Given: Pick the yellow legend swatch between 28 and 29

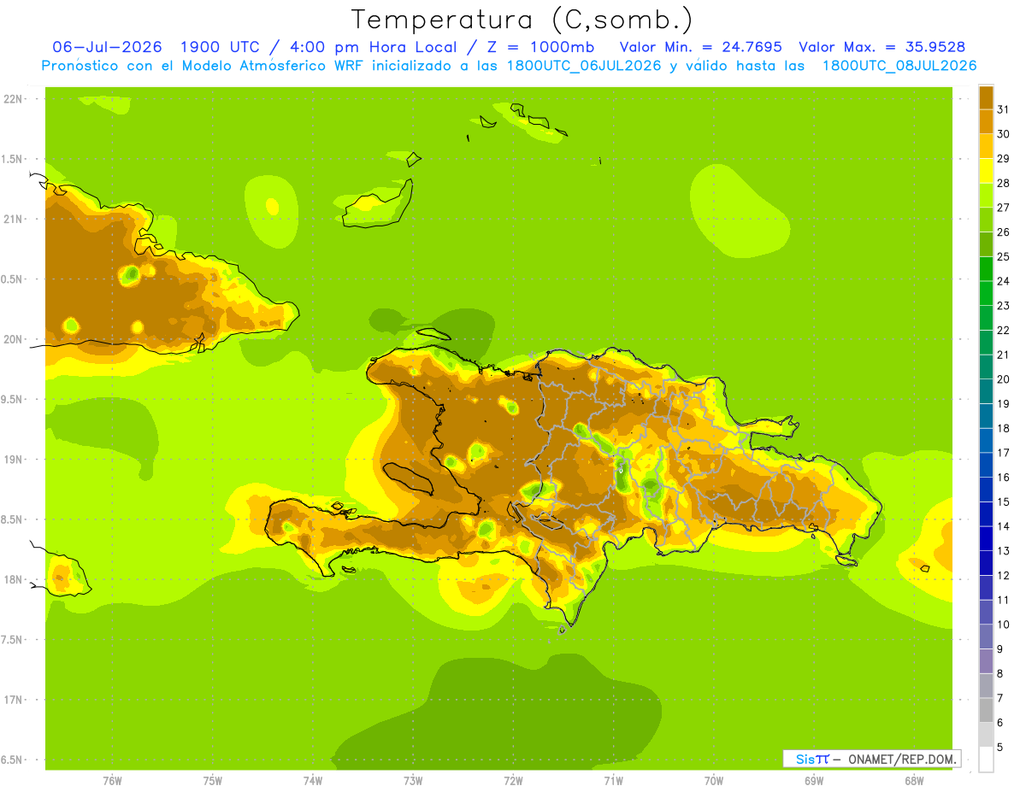Looking at the screenshot, I should [986, 171].
